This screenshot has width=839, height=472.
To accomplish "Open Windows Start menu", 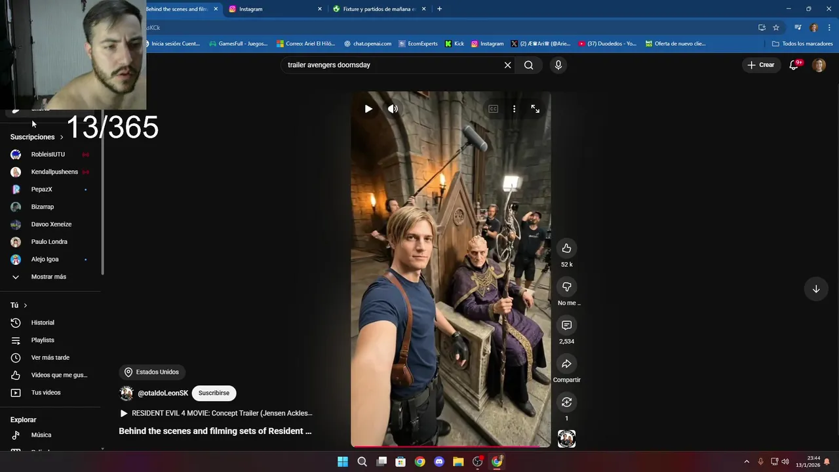I will (343, 462).
